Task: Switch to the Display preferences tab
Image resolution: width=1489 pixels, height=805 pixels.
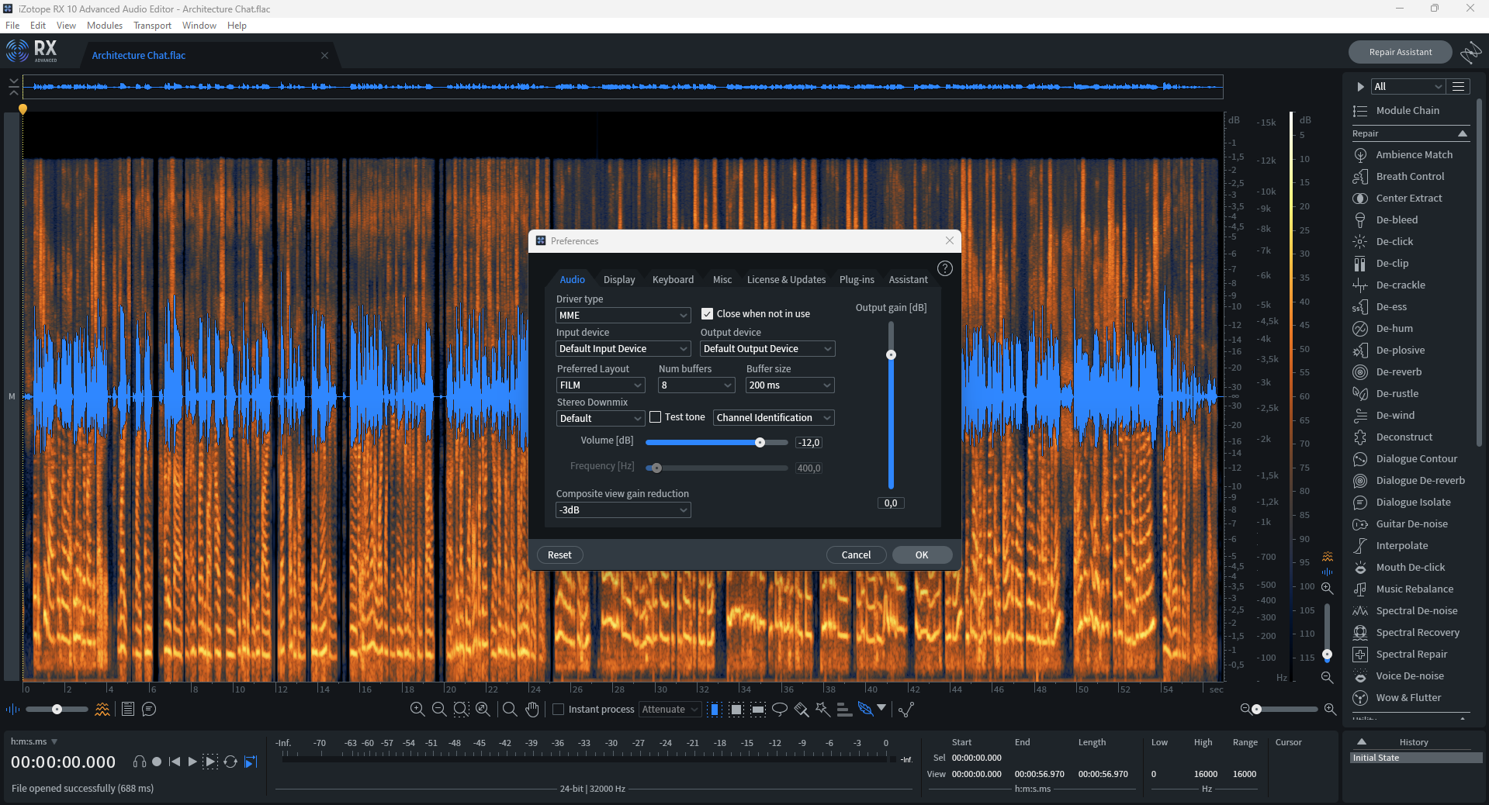Action: pos(619,280)
